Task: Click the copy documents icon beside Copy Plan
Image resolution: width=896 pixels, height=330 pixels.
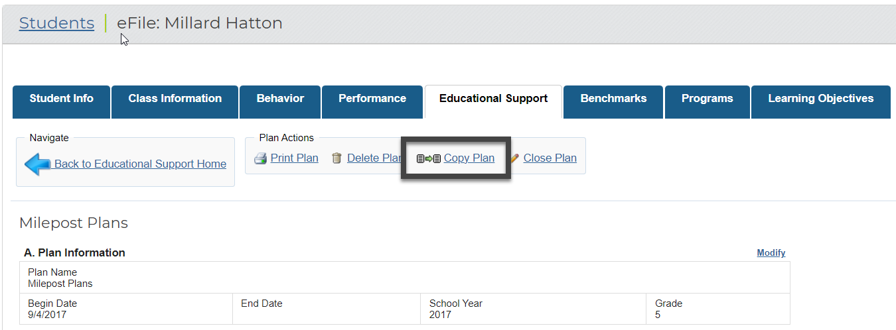Action: tap(429, 158)
